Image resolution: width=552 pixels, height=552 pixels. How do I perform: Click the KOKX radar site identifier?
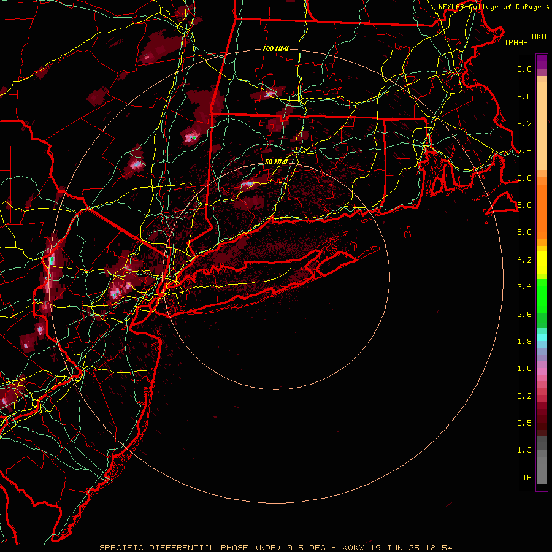tap(354, 548)
